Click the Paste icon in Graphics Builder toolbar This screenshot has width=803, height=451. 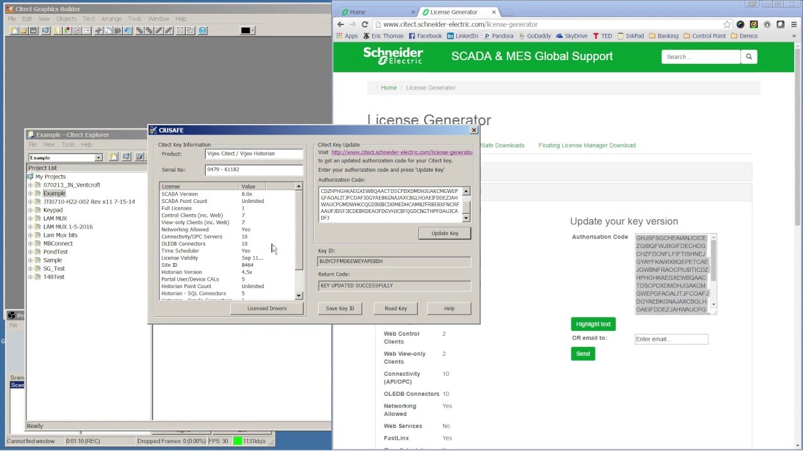[118, 31]
